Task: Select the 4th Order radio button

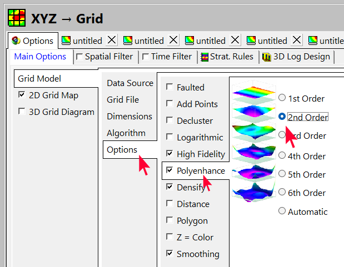Action: tap(282, 155)
